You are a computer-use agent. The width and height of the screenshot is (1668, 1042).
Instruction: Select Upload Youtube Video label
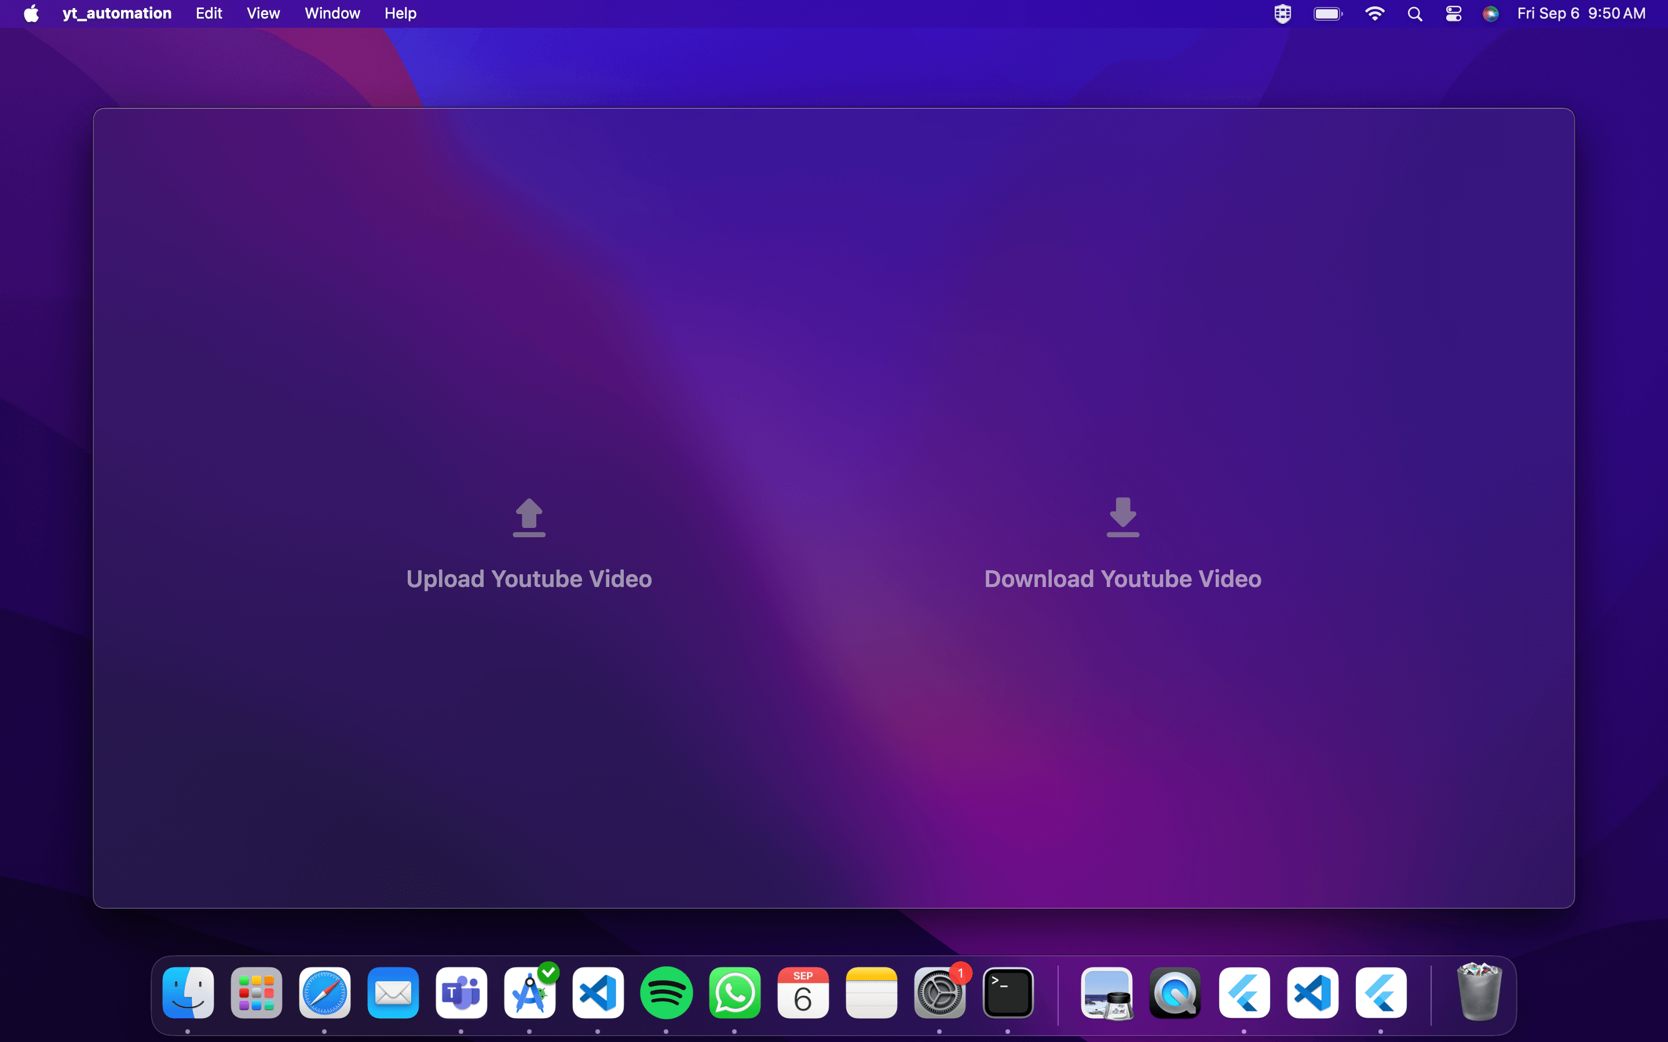529,579
